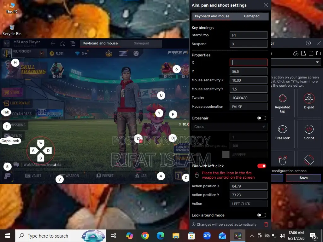Open the STORE button in game
This screenshot has height=242, width=323.
(x=12, y=92)
